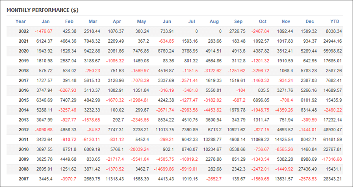Image resolution: width=353 pixels, height=187 pixels.
Task: Select 2009 YTD loss -17316.68
Action: pos(331,159)
